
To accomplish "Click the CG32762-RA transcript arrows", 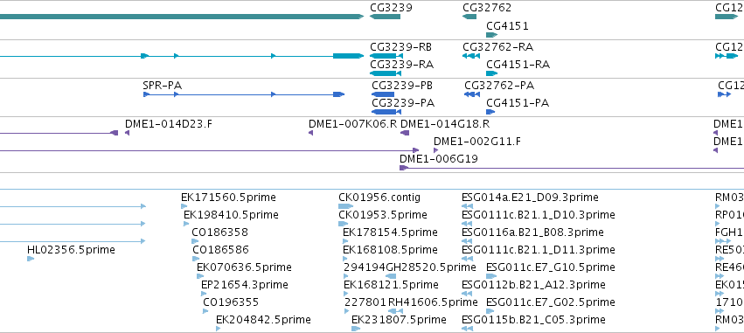I will pyautogui.click(x=470, y=56).
